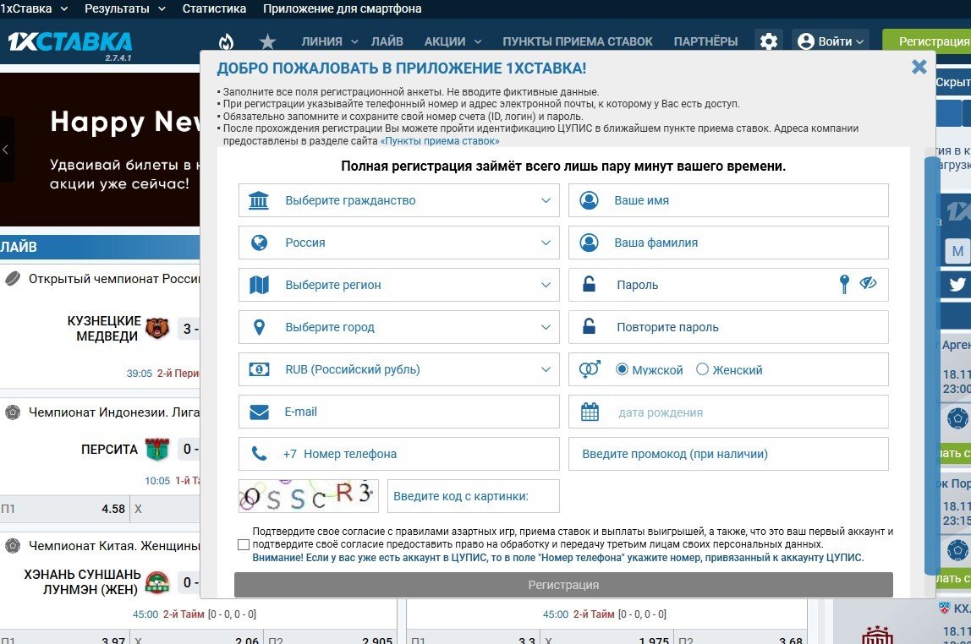The height and width of the screenshot is (644, 971).
Task: Open the Статистика menu item
Action: pos(214,8)
